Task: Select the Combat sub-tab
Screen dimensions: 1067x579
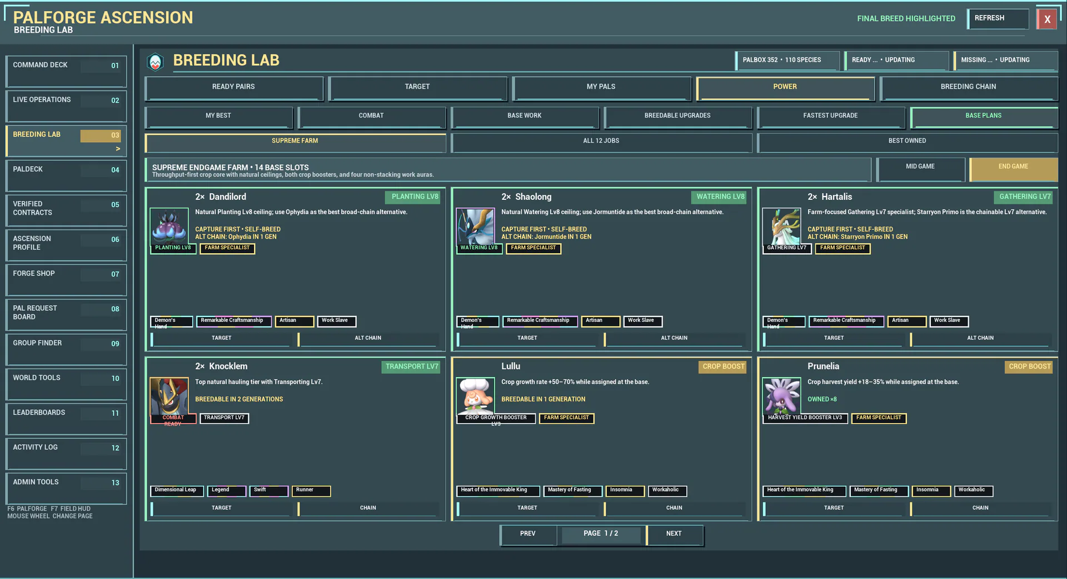Action: (x=371, y=117)
